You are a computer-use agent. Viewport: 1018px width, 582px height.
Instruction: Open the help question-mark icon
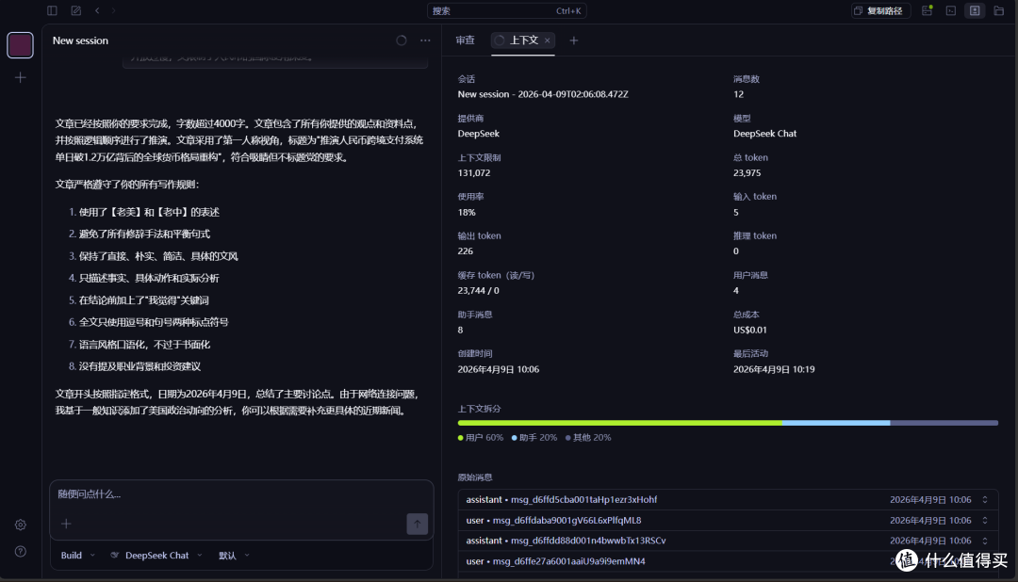pos(20,552)
